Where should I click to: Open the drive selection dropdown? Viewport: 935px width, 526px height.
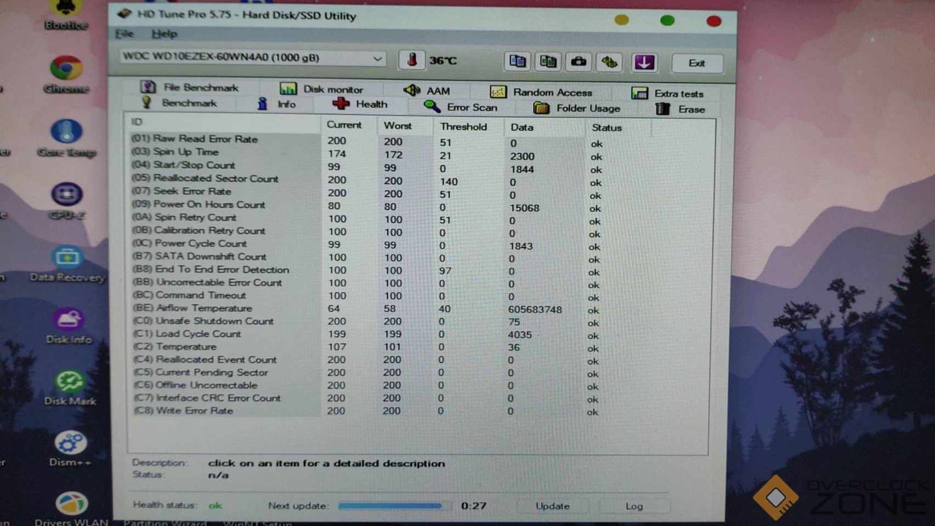pos(252,58)
